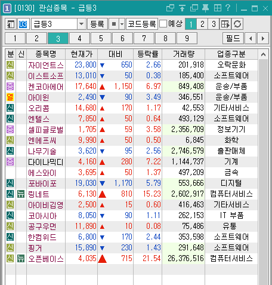
Task: Select watchlist group tab 8
Action: pyautogui.click(x=165, y=38)
